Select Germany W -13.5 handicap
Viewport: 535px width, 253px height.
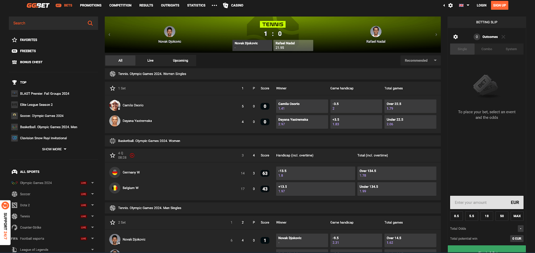316,173
